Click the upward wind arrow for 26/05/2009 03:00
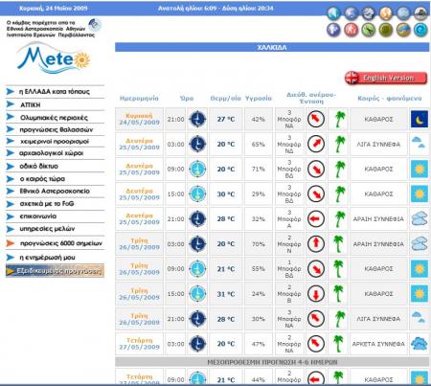Image resolution: width=431 pixels, height=386 pixels. coord(316,244)
